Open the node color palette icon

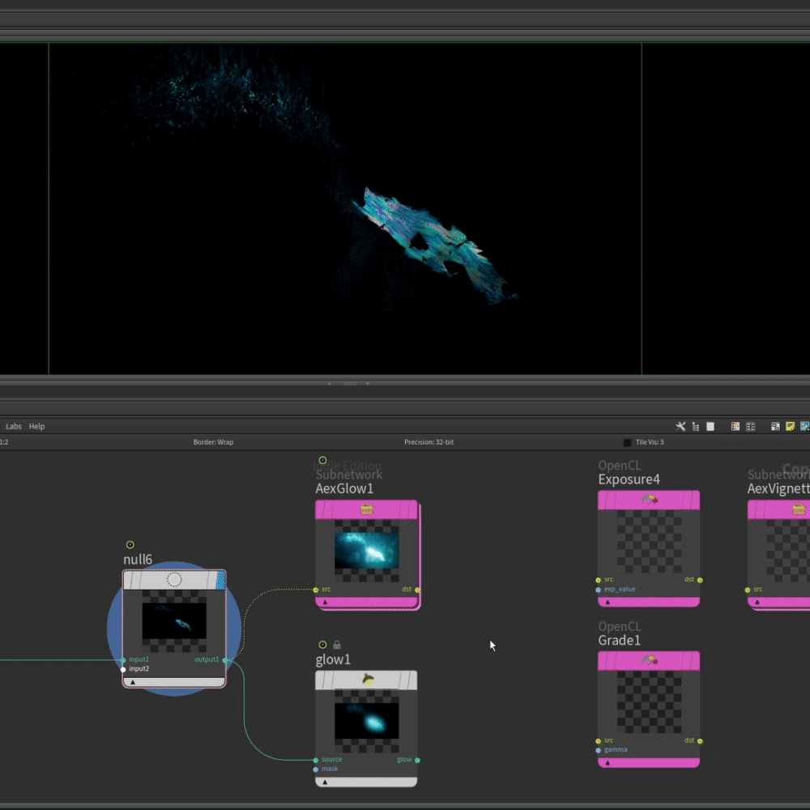pos(735,426)
